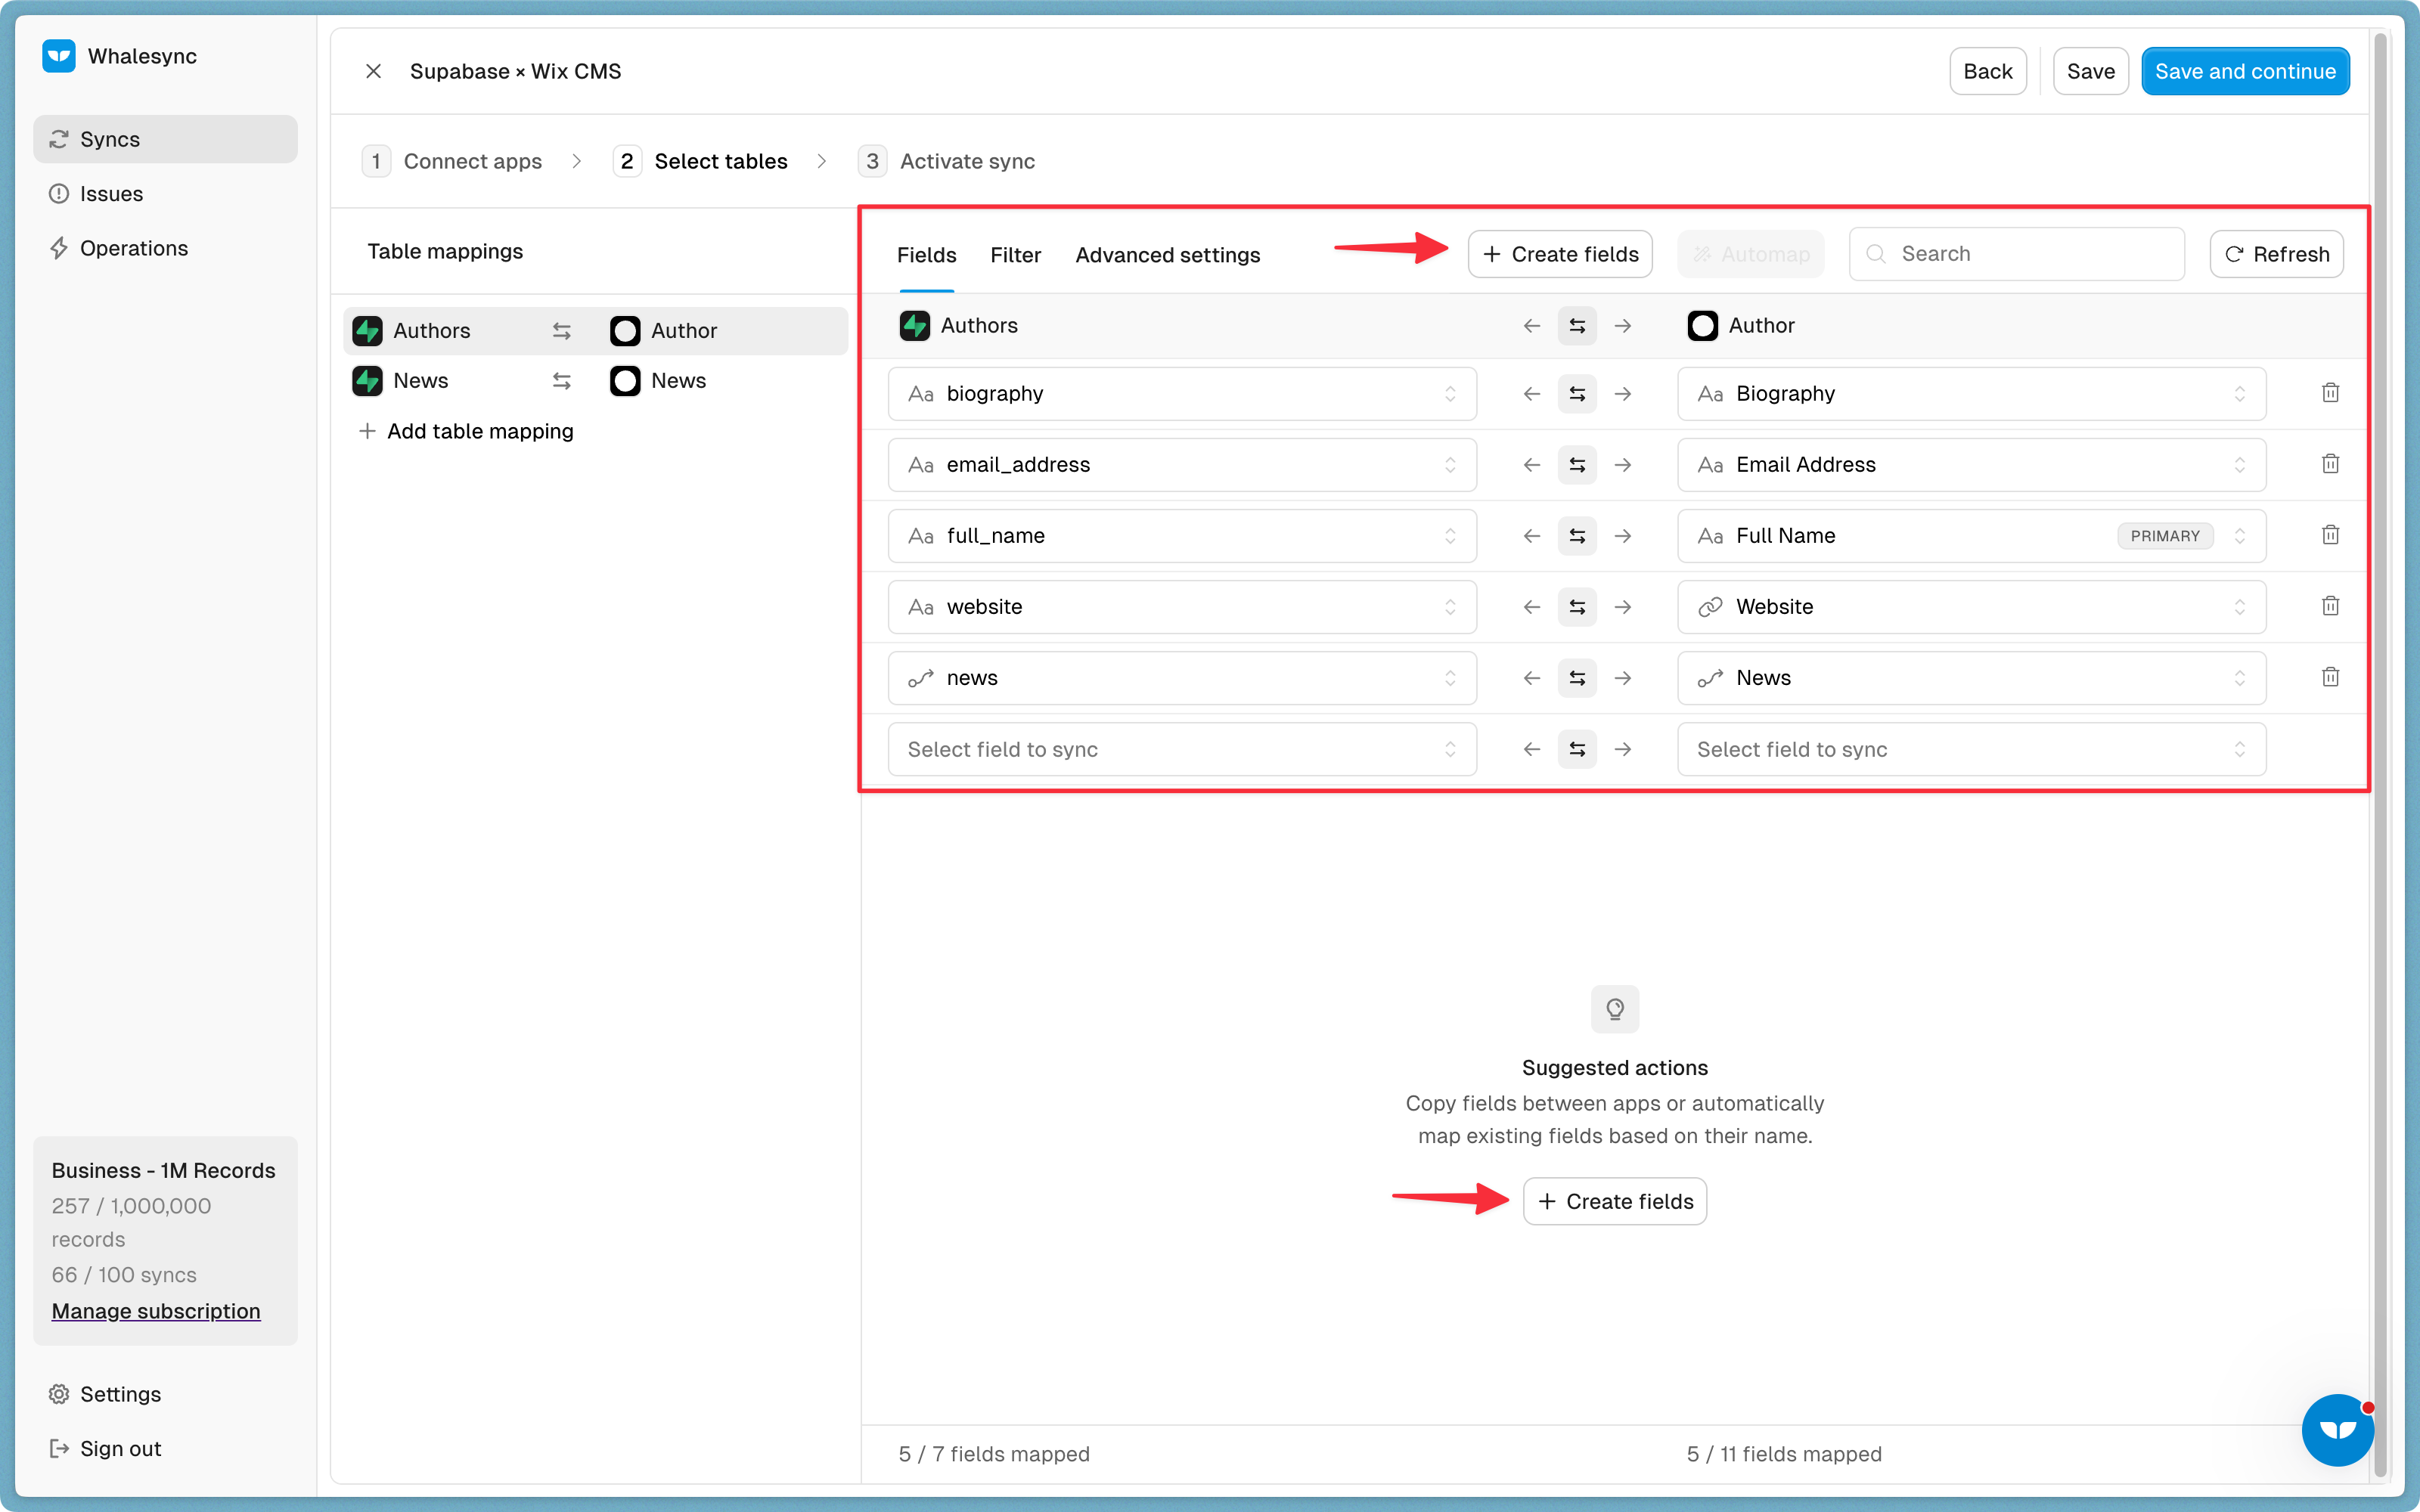
Task: Click the Supabase icon in the Authors column header
Action: point(914,326)
